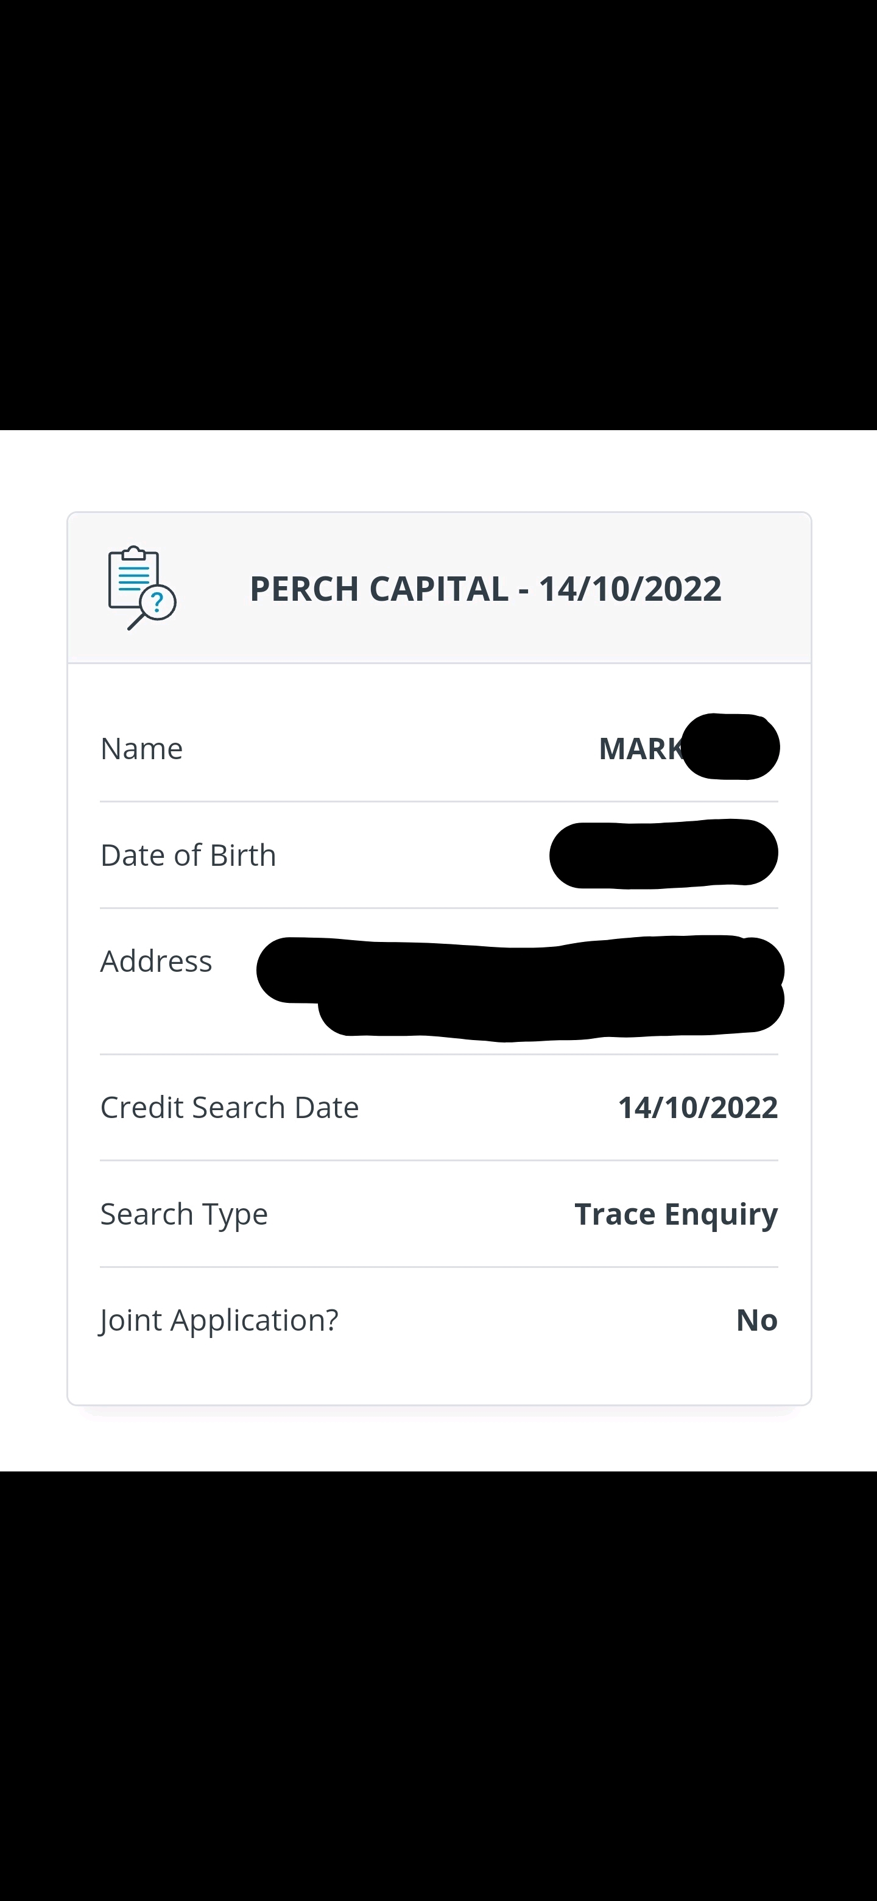Click the Joint Application? label
Image resolution: width=877 pixels, height=1901 pixels.
coord(219,1321)
